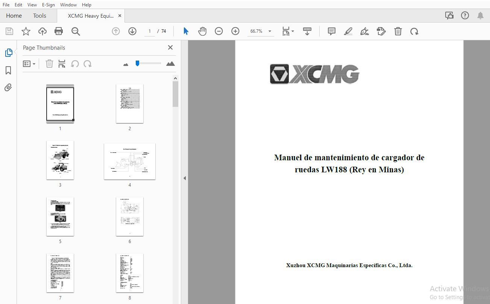Open the E-Sign menu
This screenshot has height=304, width=490.
[49, 5]
